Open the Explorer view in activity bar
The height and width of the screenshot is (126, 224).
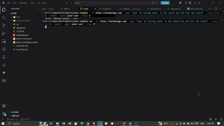click(4, 10)
